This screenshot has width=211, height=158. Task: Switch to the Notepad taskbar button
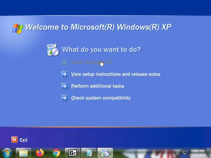tap(89, 153)
